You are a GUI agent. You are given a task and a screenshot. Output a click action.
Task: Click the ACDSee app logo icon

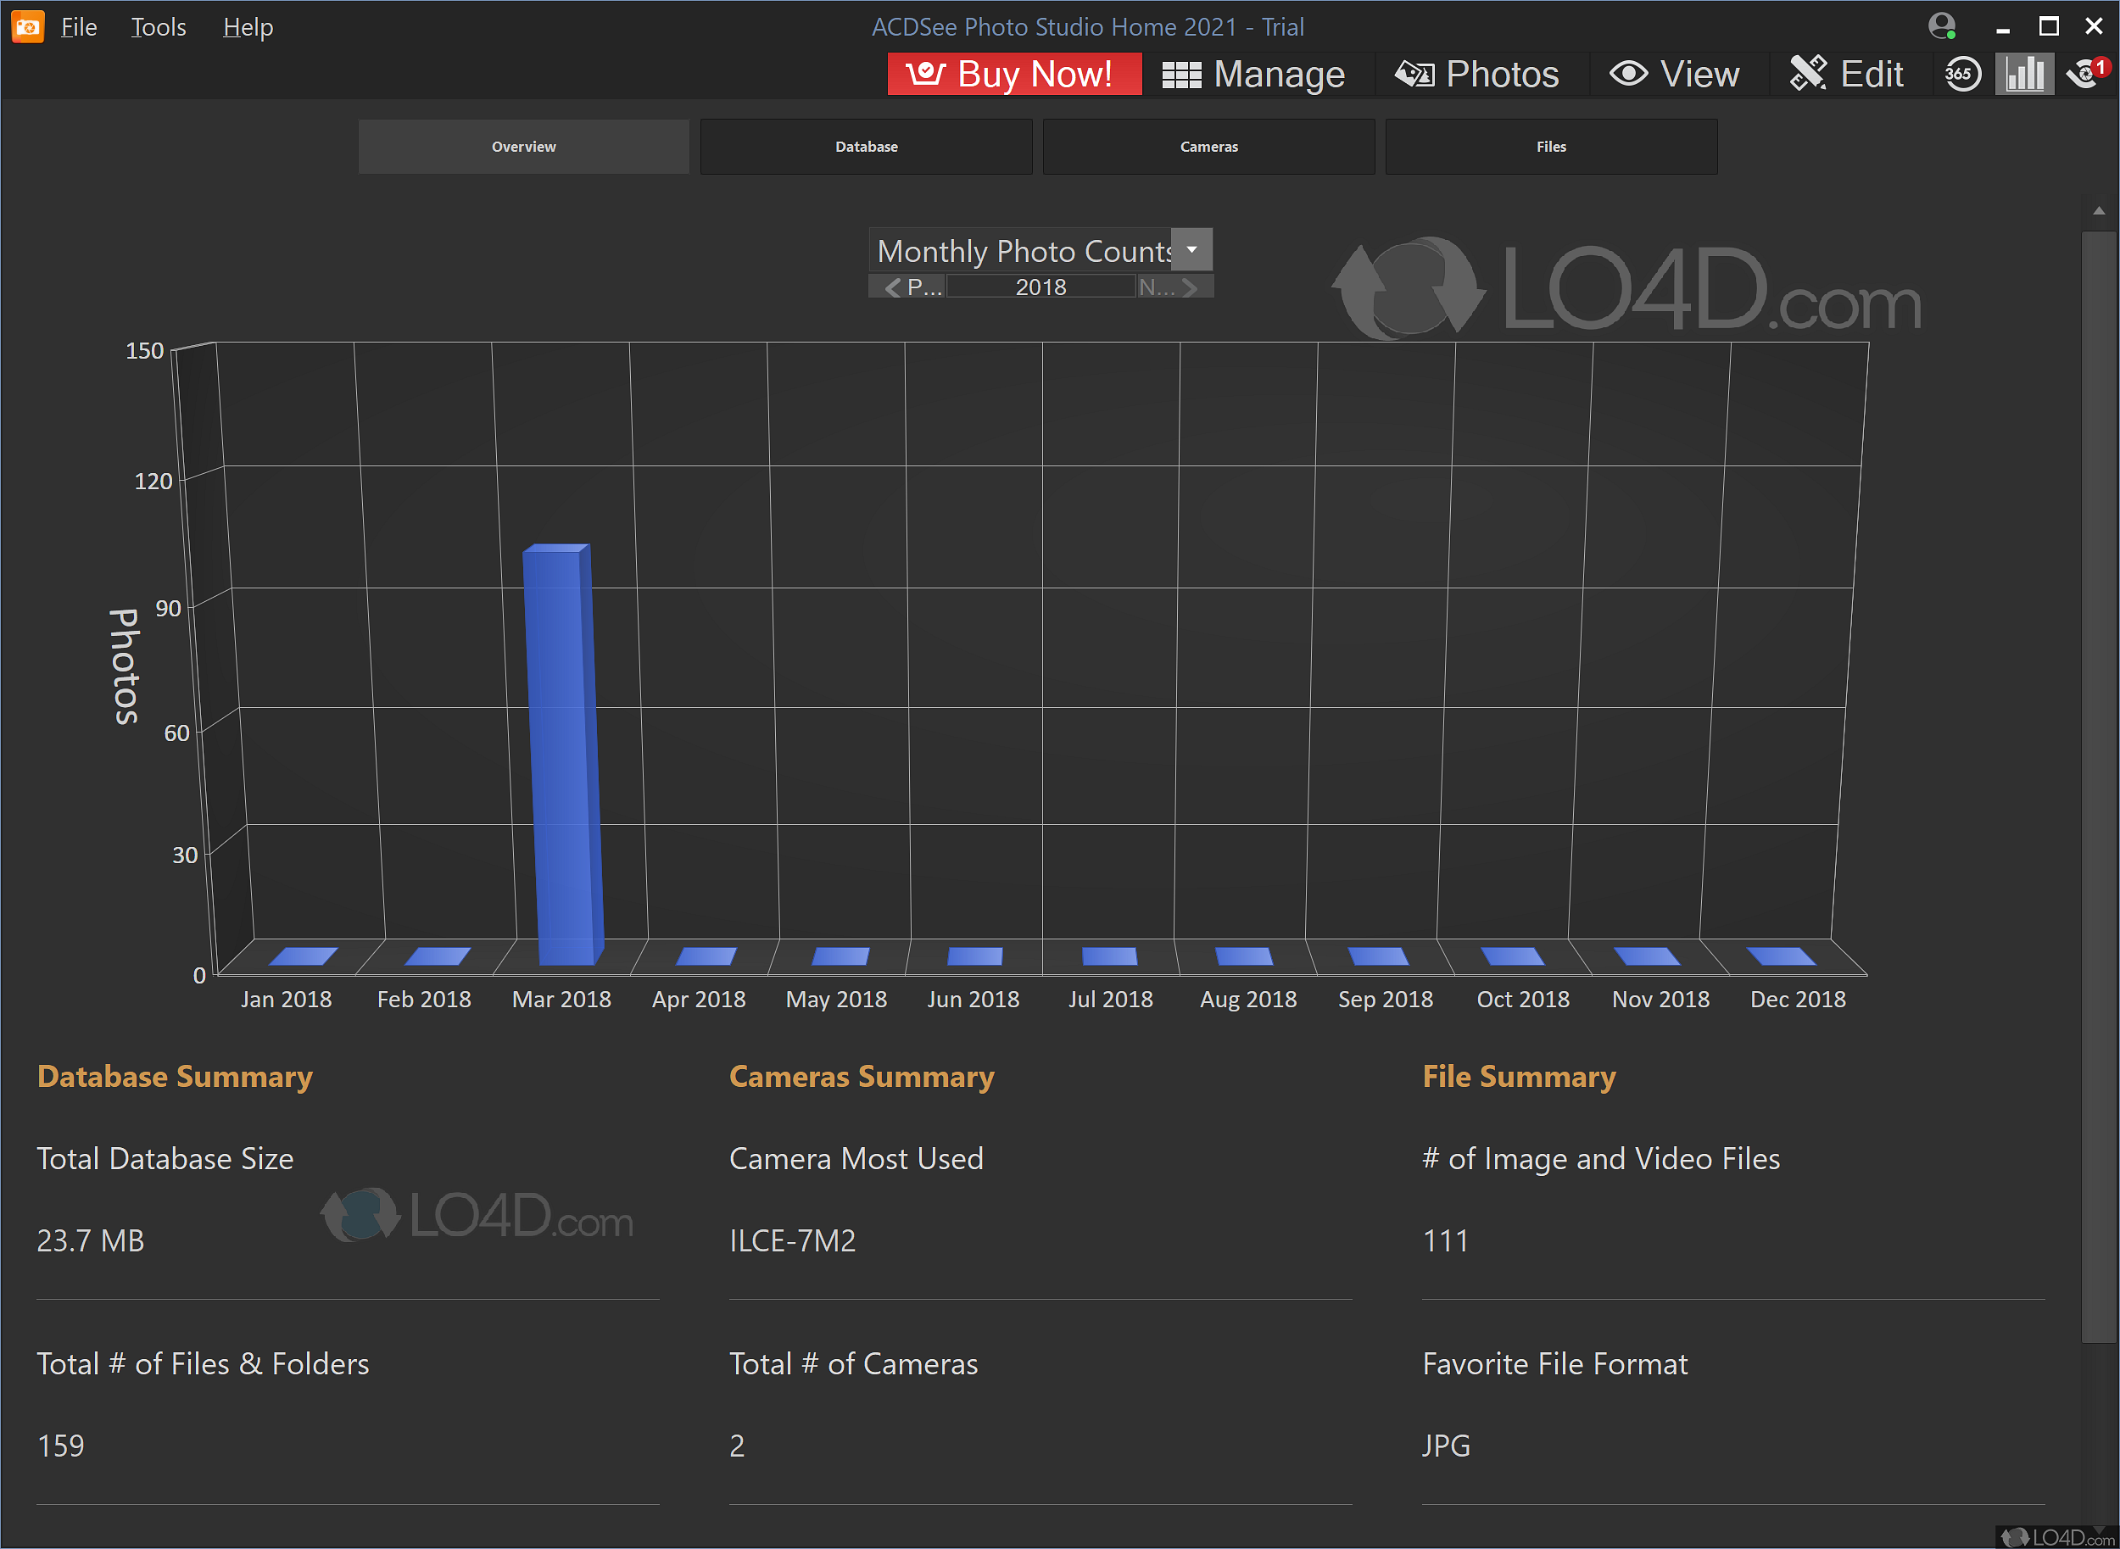(x=27, y=26)
